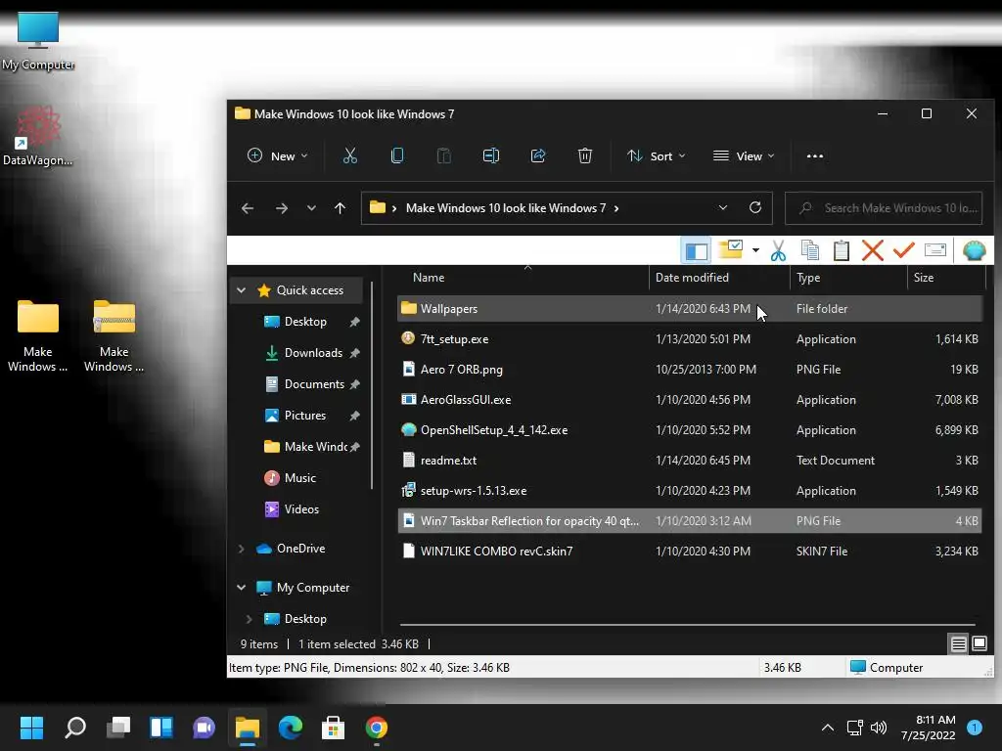Image resolution: width=1002 pixels, height=751 pixels.
Task: Show hidden system tray icons
Action: (x=828, y=728)
